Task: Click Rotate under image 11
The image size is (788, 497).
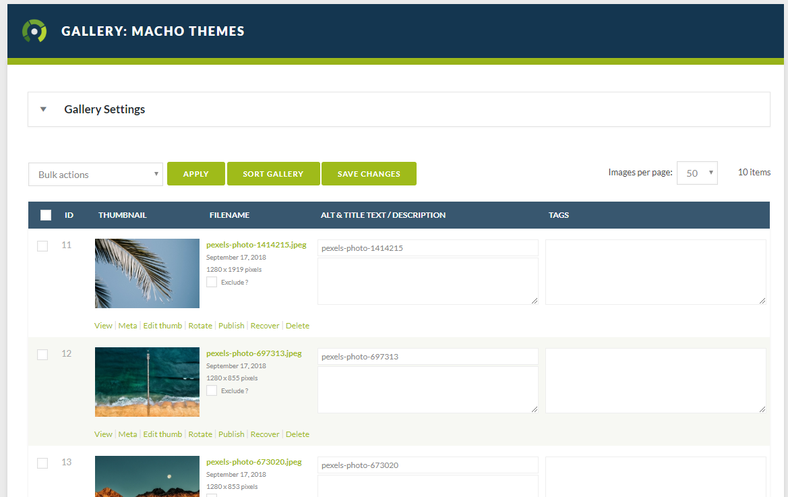Action: (x=200, y=326)
